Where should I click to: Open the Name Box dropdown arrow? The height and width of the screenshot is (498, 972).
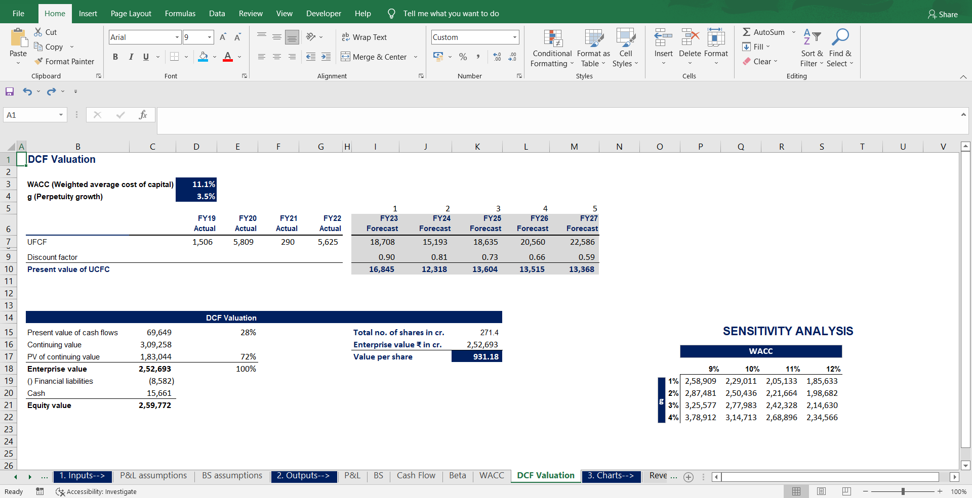point(61,115)
